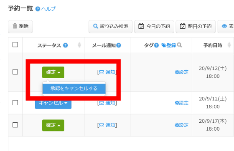The width and height of the screenshot is (234, 151).
Task: Open the first row 確定 status dropdown
Action: 53,72
